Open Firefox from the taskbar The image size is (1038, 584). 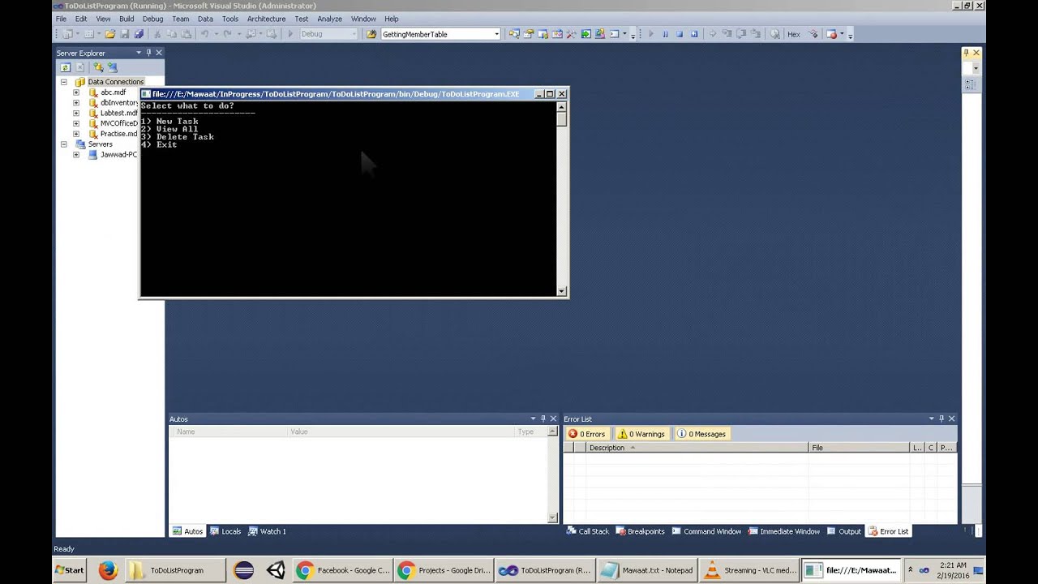[x=108, y=570]
